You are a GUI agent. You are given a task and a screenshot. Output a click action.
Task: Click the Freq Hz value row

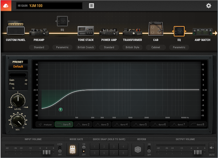coord(18,84)
